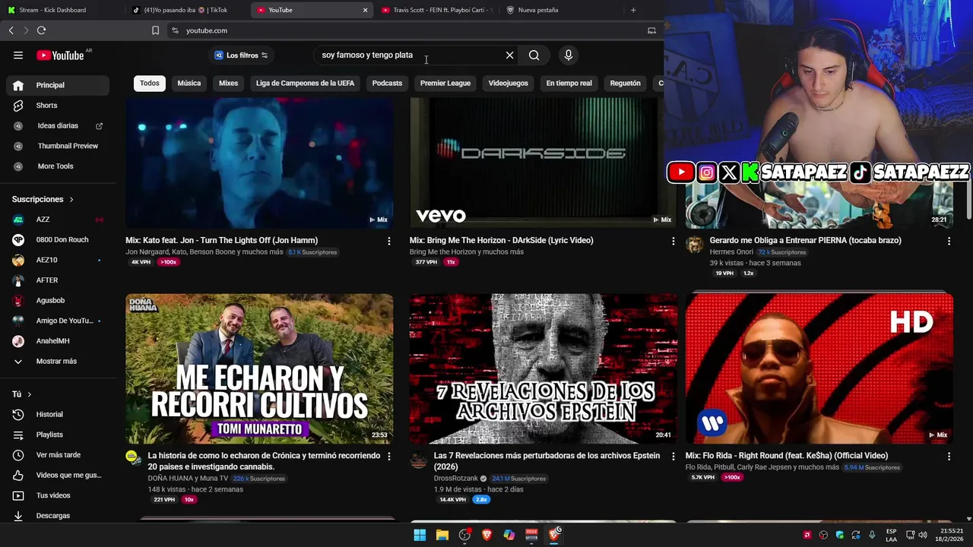Expand the 'Tú' section header
Viewport: 973px width, 547px height.
coord(22,394)
